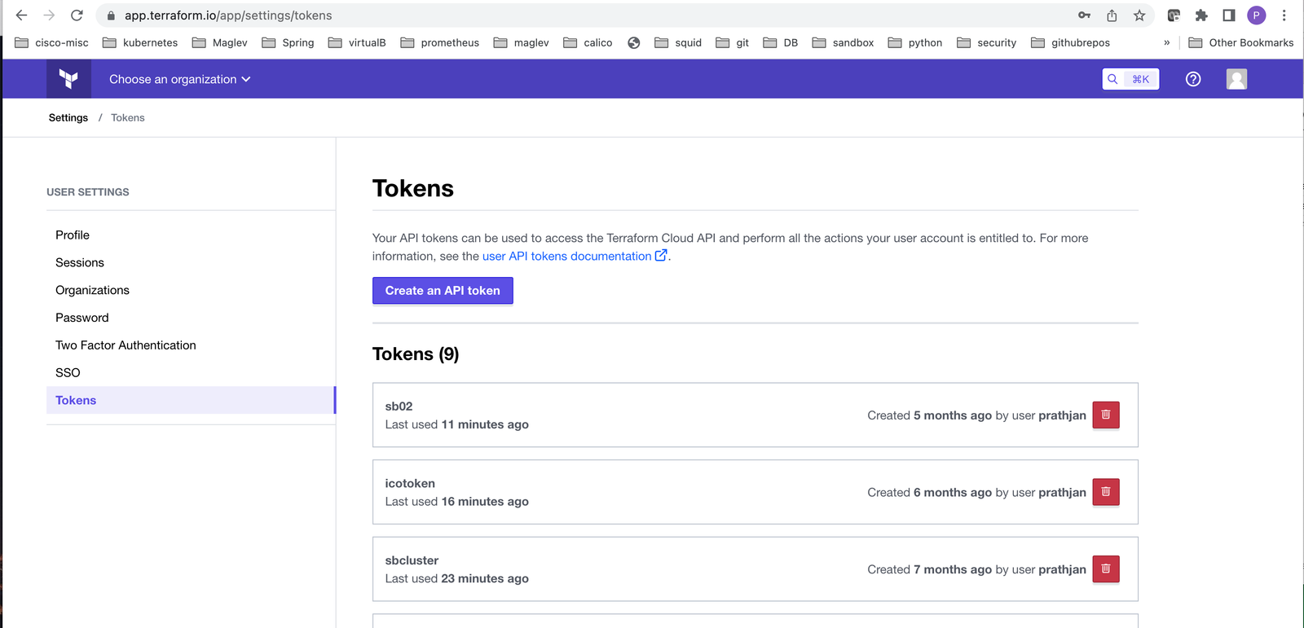Image resolution: width=1304 pixels, height=628 pixels.
Task: Click Settings in the breadcrumb
Action: [x=68, y=117]
